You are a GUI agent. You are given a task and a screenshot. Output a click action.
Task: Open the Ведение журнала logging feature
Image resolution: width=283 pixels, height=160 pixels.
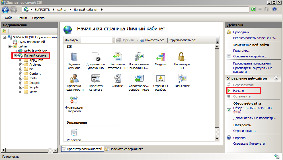coord(74,61)
